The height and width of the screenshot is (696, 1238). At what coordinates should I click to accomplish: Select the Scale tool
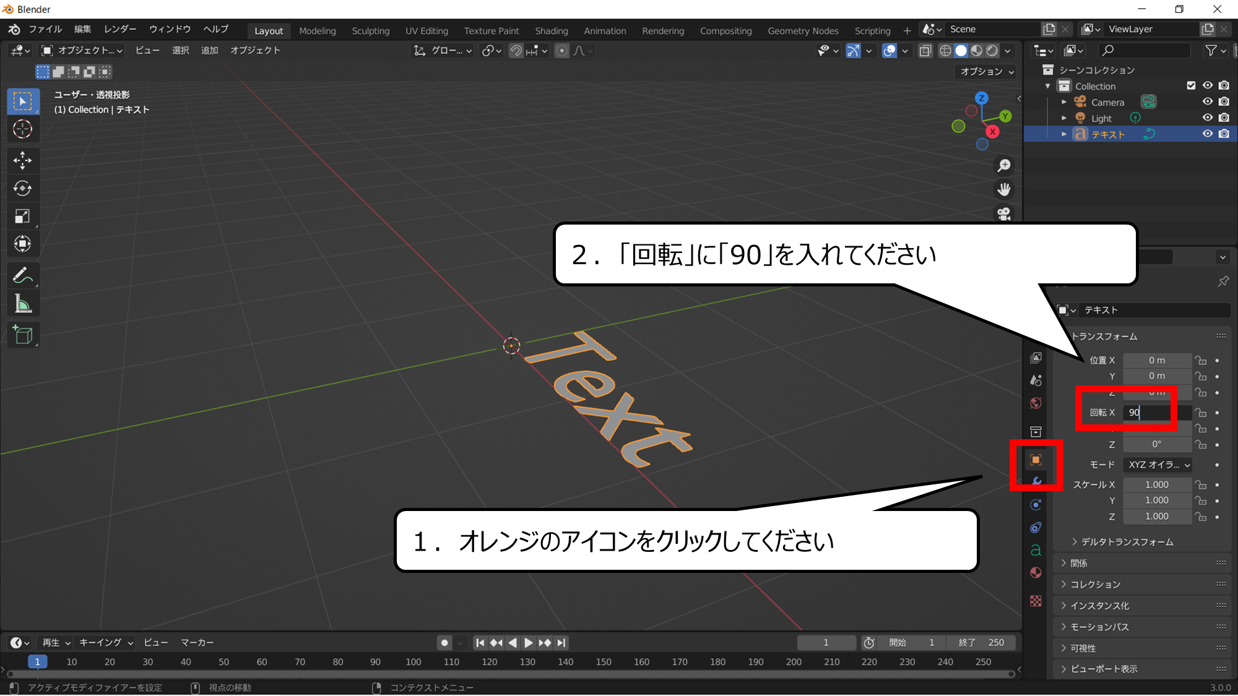[x=23, y=217]
